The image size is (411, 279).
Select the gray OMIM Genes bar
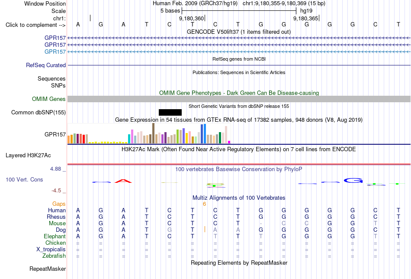click(239, 99)
